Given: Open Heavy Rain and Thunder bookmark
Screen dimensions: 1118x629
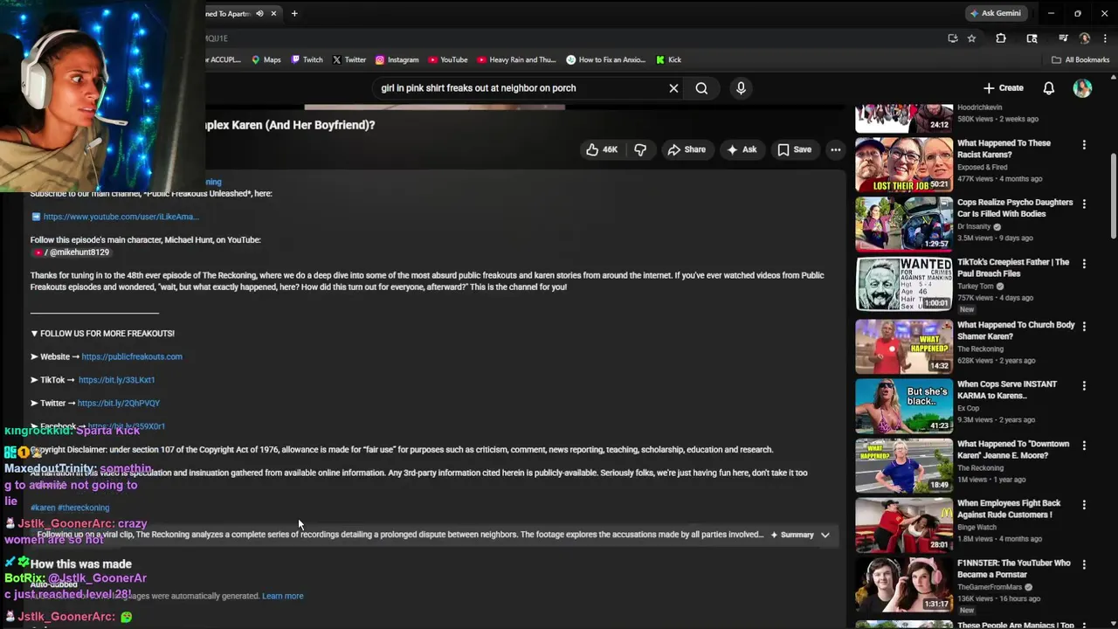Looking at the screenshot, I should pyautogui.click(x=515, y=59).
